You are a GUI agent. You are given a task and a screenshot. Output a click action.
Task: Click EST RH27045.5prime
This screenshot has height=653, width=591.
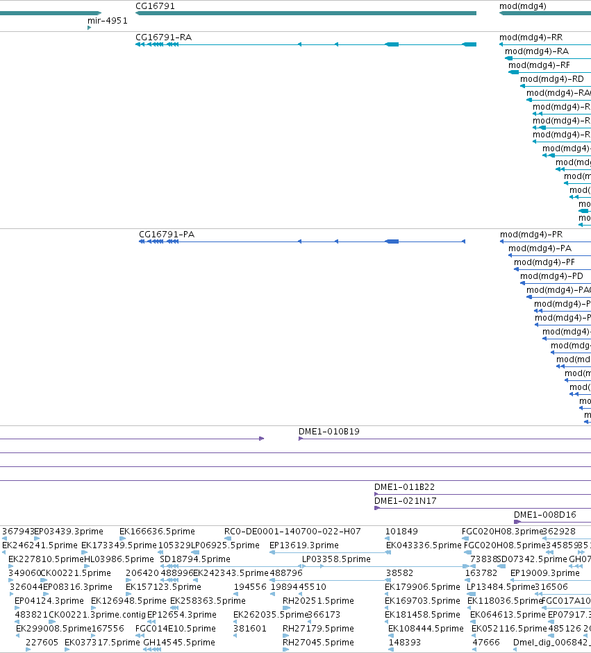[x=319, y=643]
